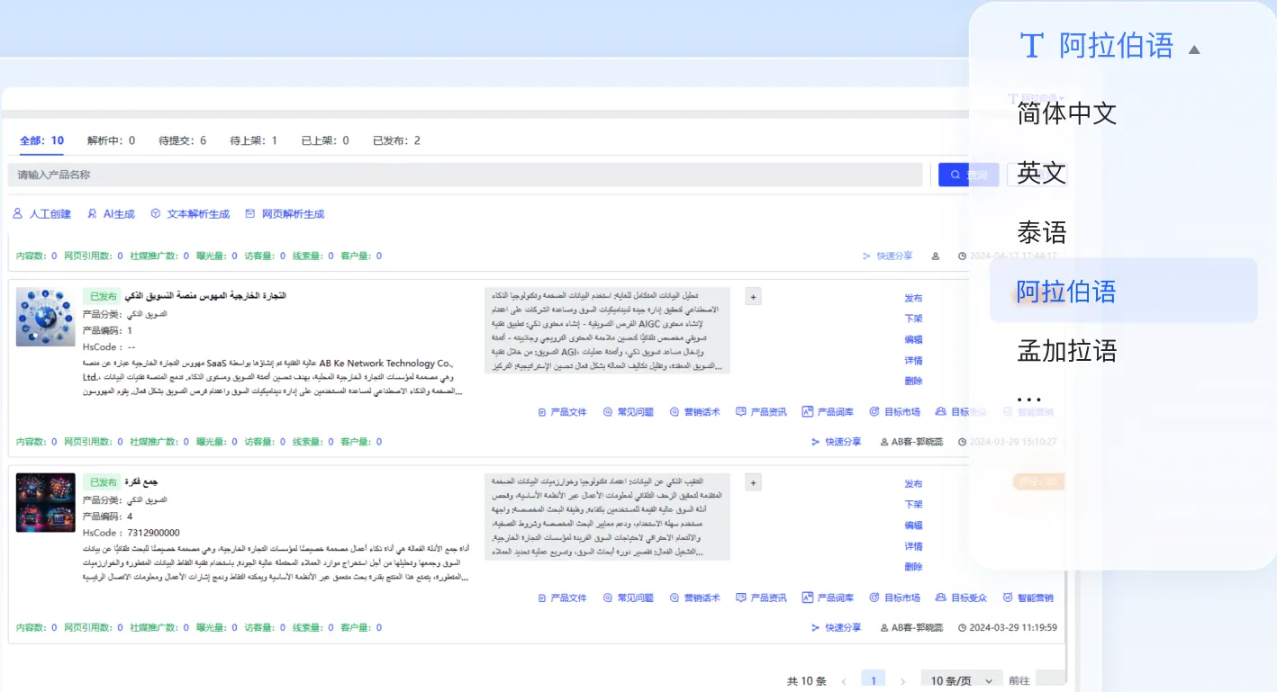Viewport: 1277px width, 692px height.
Task: Click 编辑 for product code 4
Action: pos(913,526)
